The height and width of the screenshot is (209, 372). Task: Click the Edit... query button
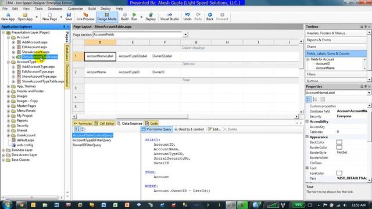click(214, 129)
